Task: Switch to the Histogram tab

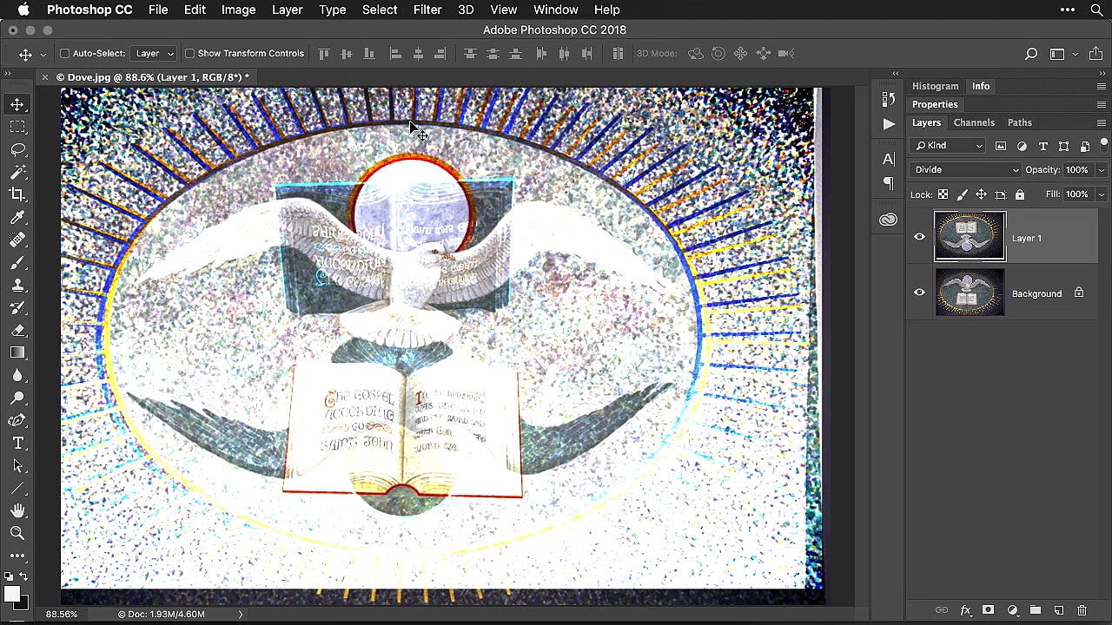Action: [935, 87]
